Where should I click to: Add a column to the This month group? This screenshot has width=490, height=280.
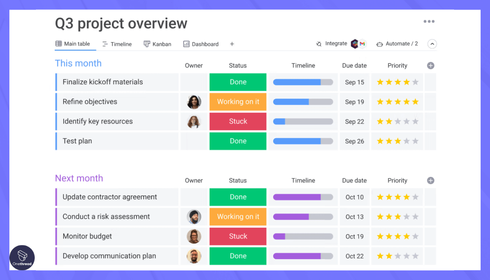point(430,65)
